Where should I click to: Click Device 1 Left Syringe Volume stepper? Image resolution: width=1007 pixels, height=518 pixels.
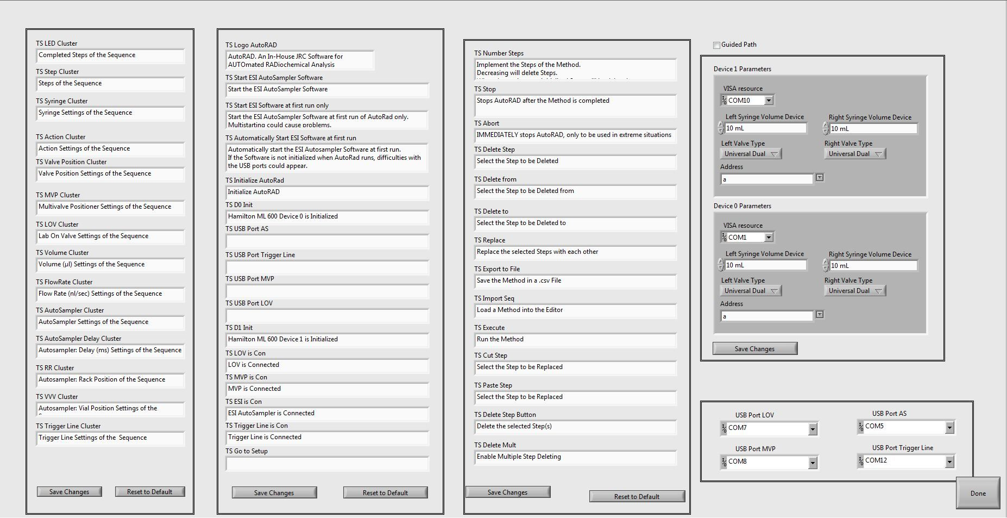(721, 128)
